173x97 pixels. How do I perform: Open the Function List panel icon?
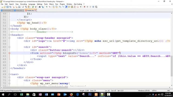point(75,7)
